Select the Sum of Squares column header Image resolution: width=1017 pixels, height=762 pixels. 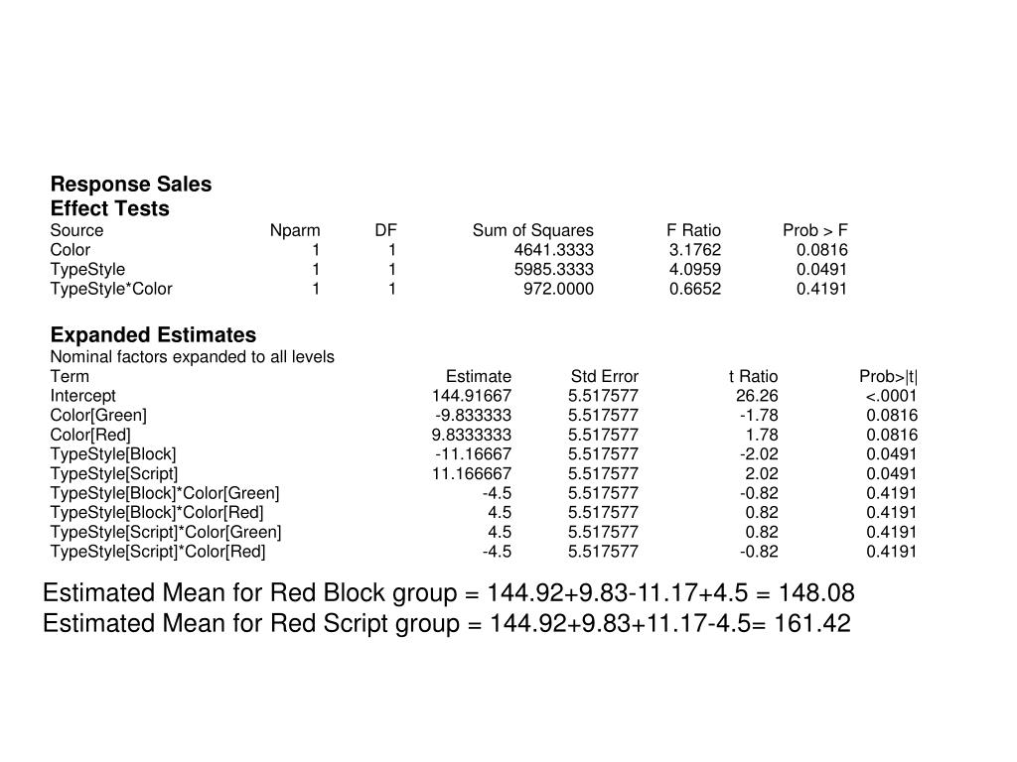click(533, 230)
